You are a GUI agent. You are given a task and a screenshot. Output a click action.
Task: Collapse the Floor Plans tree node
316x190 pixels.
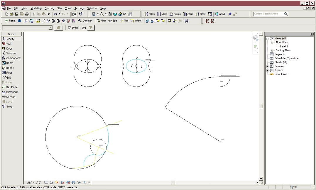coord(272,43)
